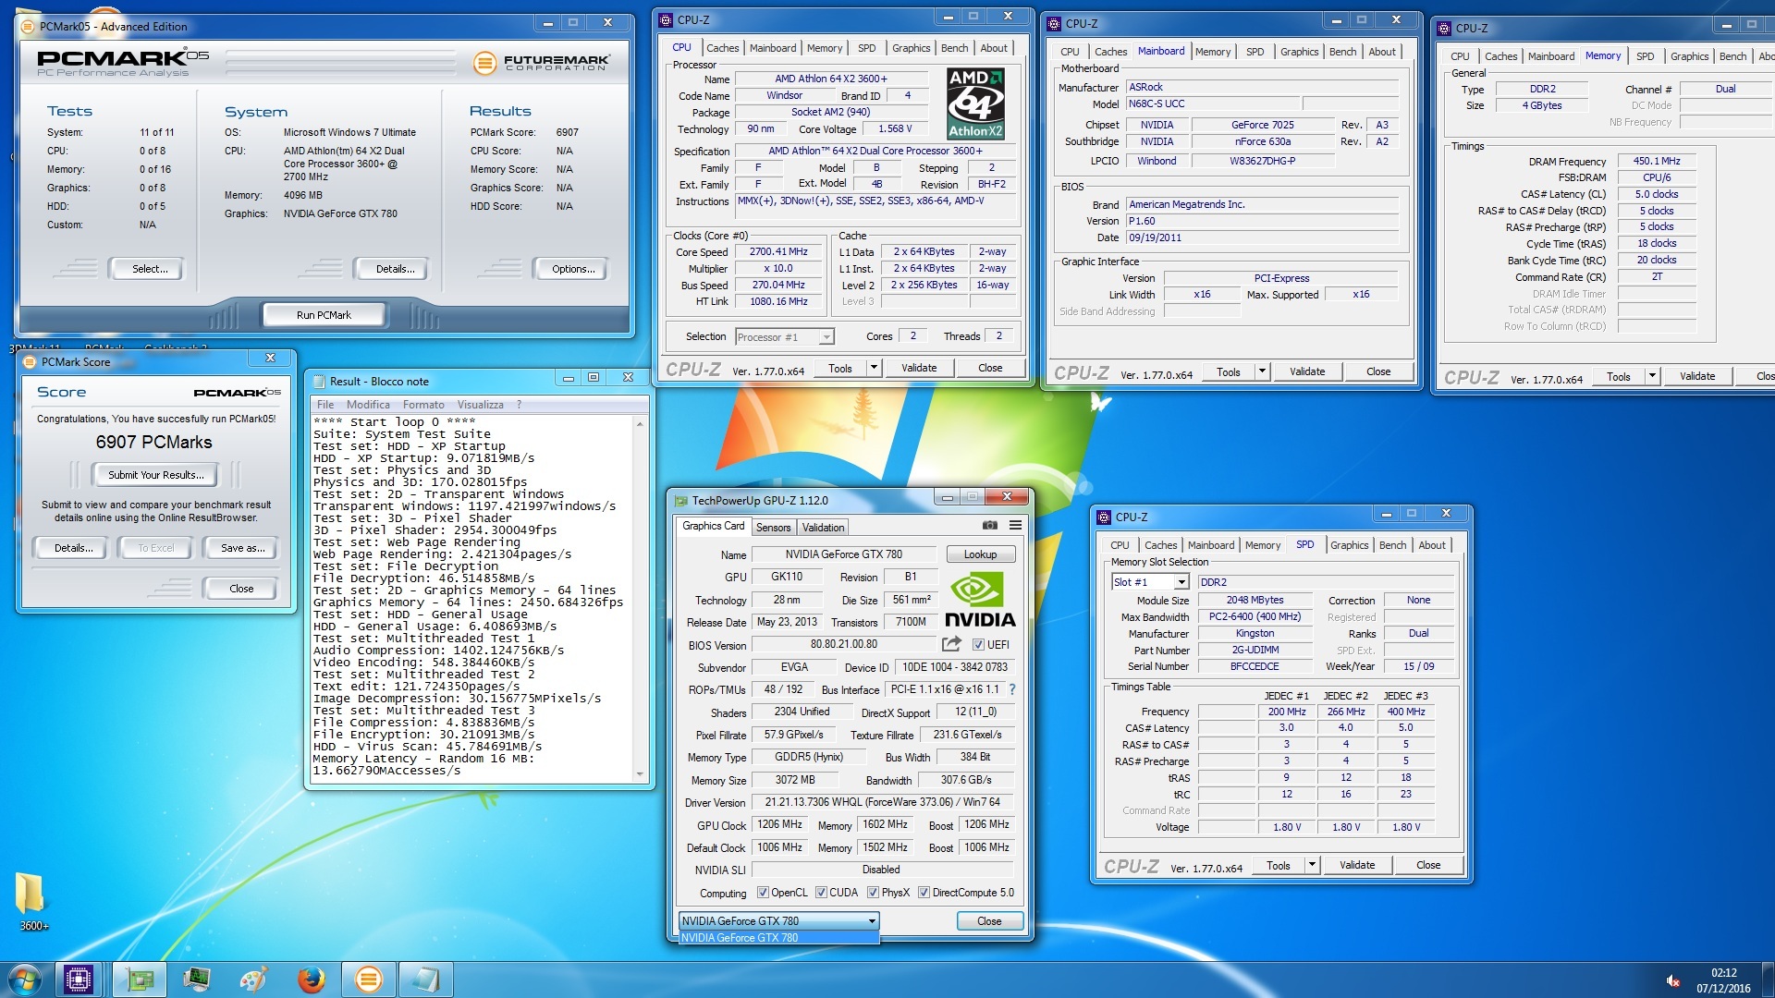Click the orange PCMark taskbar icon

coord(368,980)
